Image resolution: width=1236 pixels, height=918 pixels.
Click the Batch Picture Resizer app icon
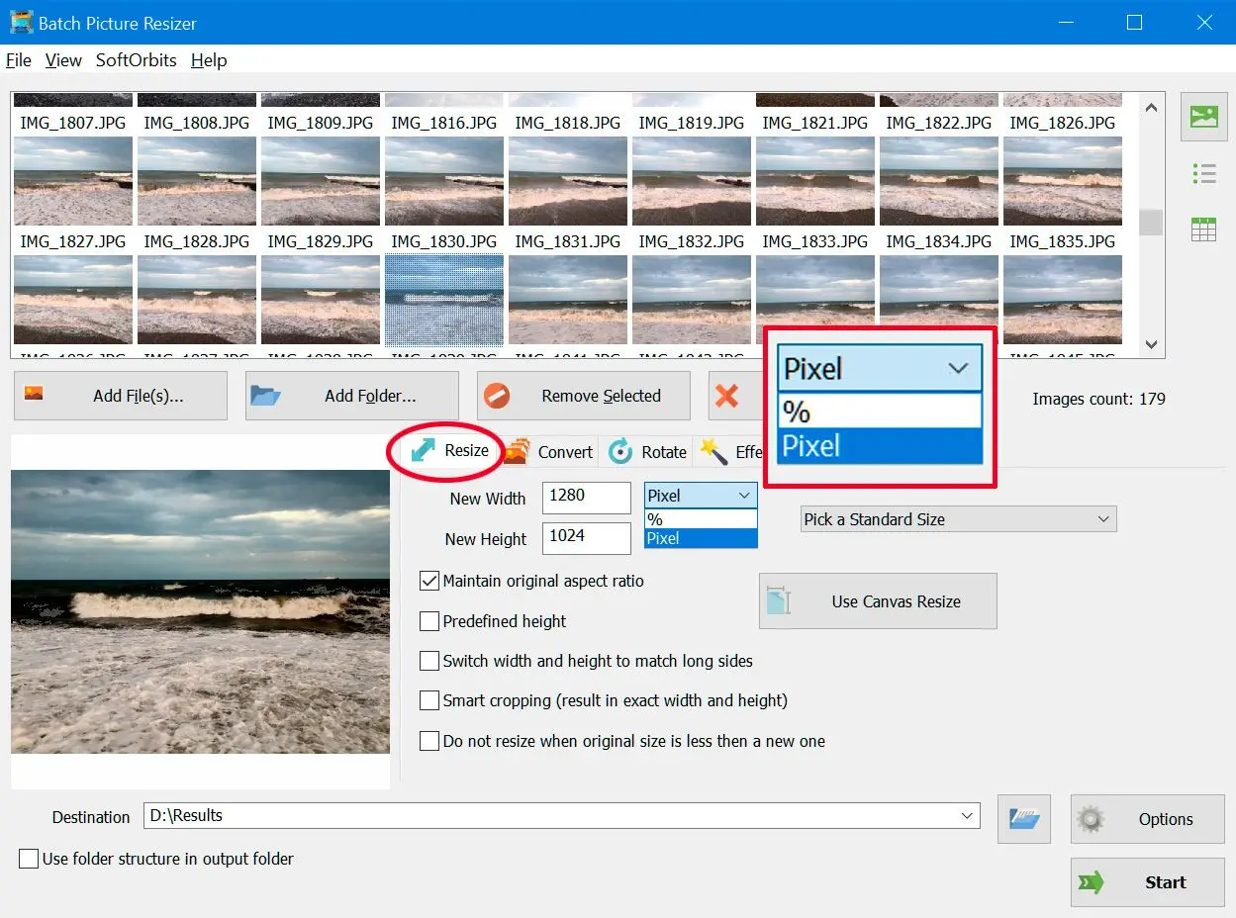click(x=21, y=22)
